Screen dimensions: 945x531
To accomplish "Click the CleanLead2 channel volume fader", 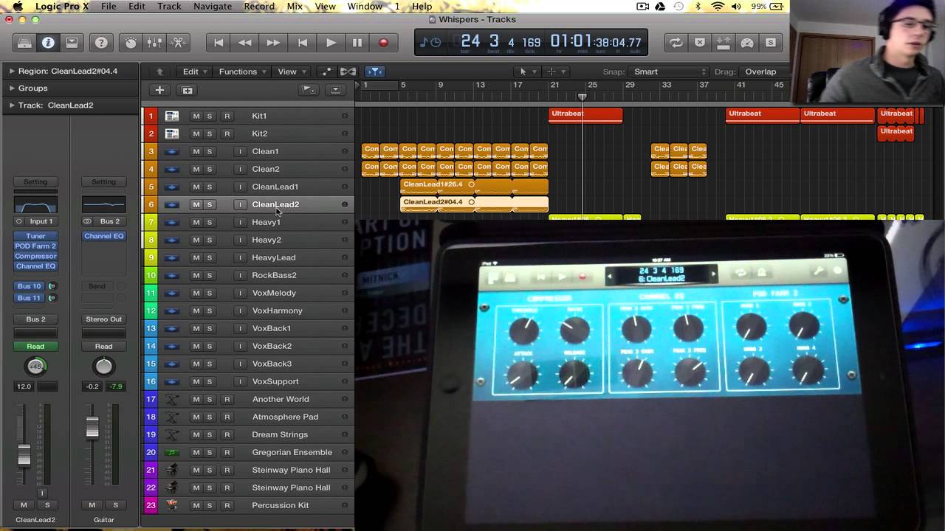I will (24, 455).
